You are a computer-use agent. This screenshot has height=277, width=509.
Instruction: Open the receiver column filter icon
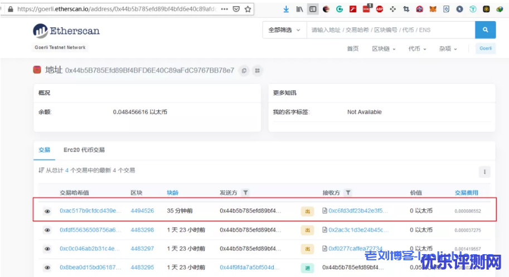(348, 193)
